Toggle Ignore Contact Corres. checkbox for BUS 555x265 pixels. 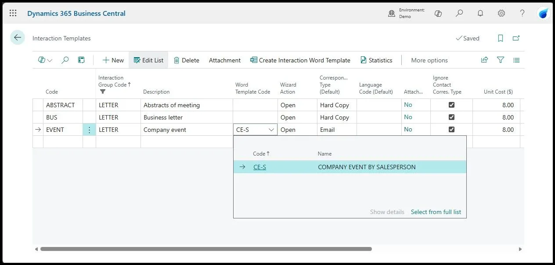click(x=451, y=117)
